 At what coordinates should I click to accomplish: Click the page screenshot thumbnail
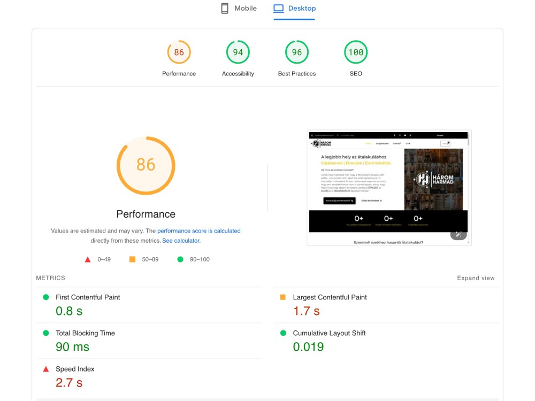(x=389, y=188)
